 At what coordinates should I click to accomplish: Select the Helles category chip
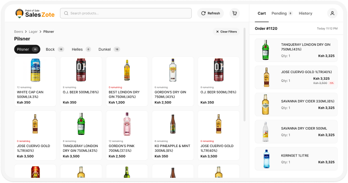(81, 49)
